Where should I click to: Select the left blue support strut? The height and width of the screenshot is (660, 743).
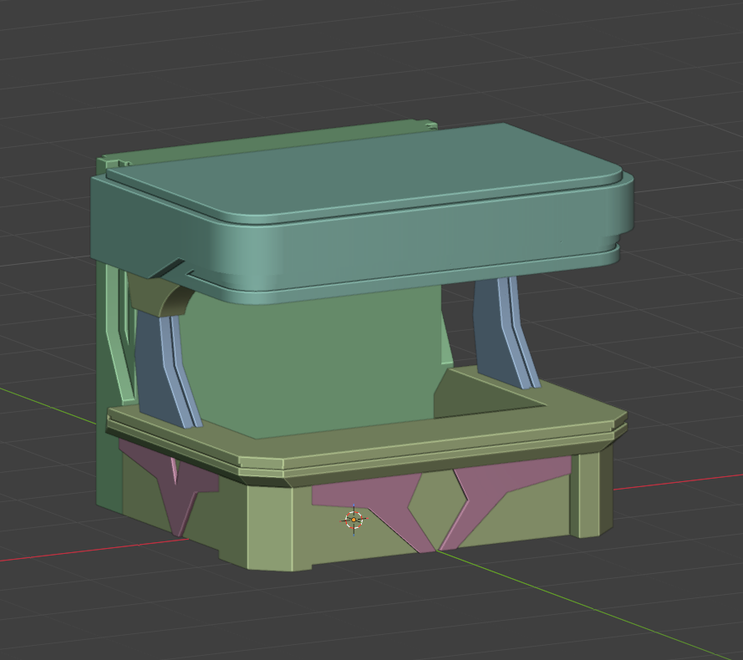166,368
